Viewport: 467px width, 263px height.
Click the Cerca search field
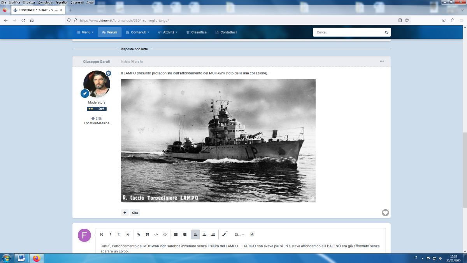(x=348, y=32)
